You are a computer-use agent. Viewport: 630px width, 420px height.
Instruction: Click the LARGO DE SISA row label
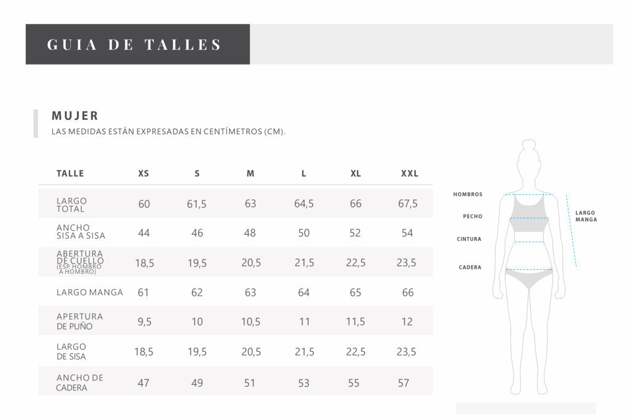pyautogui.click(x=71, y=351)
